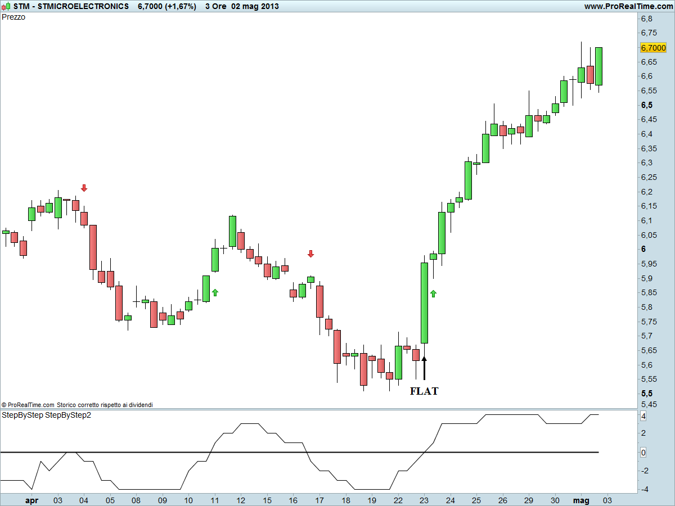Click the 30 date on time axis

pos(555,499)
